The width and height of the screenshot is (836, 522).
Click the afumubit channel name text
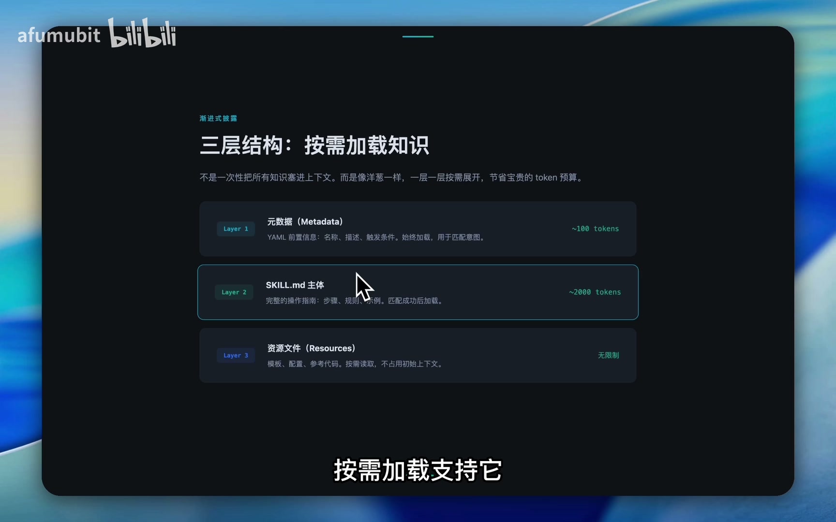(x=59, y=35)
